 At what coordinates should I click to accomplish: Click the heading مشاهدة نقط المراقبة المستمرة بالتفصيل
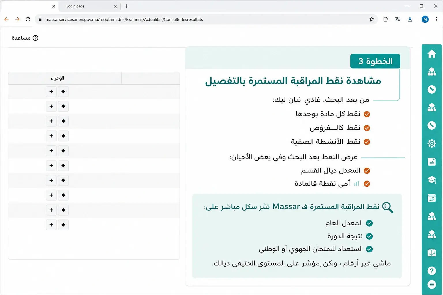293,81
